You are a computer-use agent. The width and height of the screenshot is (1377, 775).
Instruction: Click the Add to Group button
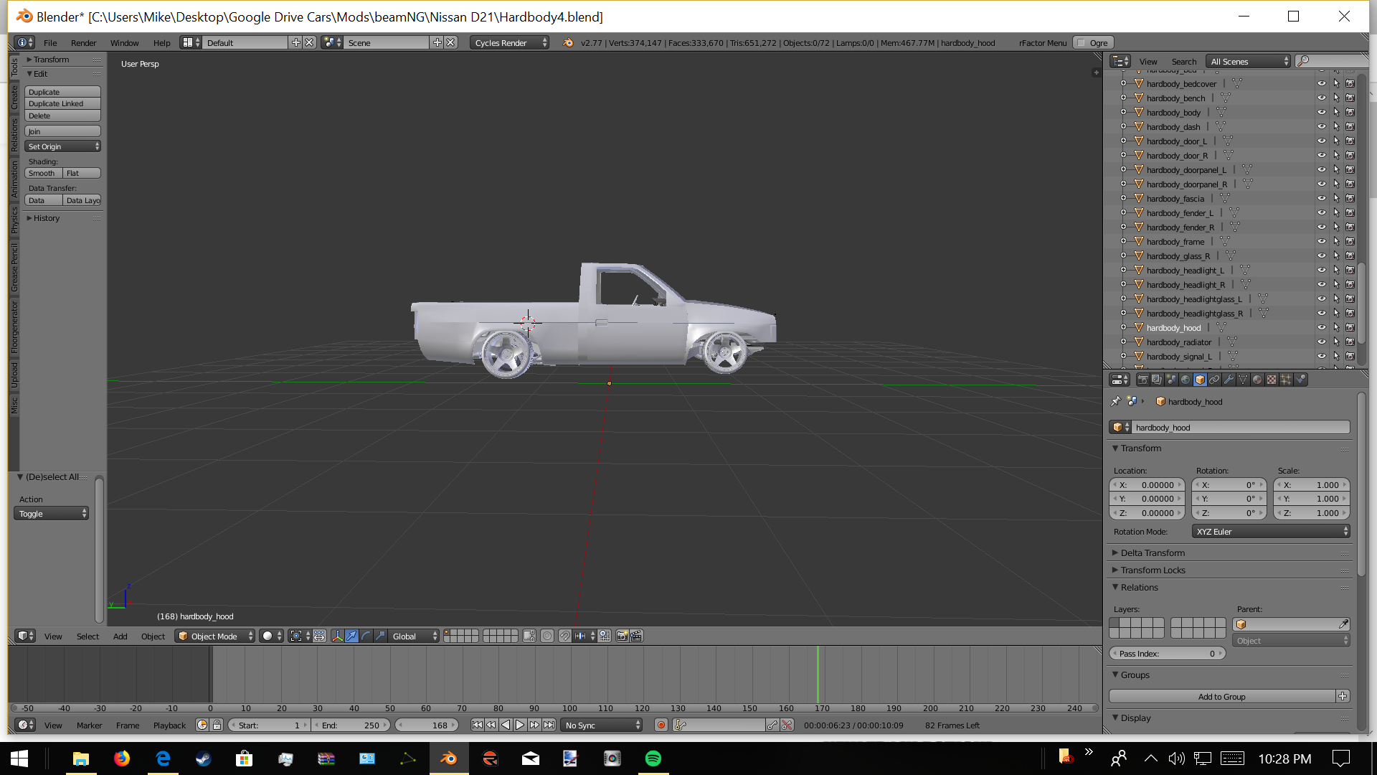1221,696
